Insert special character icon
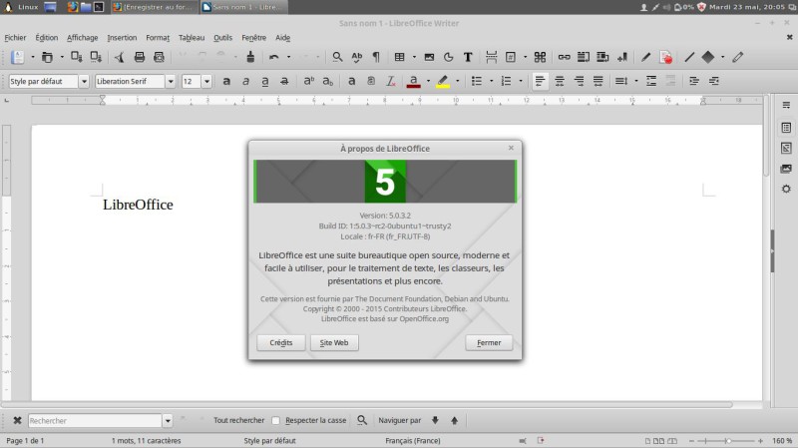Viewport: 798px width, 448px height. pos(540,57)
